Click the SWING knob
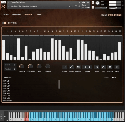The width and height of the screenshot is (125, 122). (48, 66)
